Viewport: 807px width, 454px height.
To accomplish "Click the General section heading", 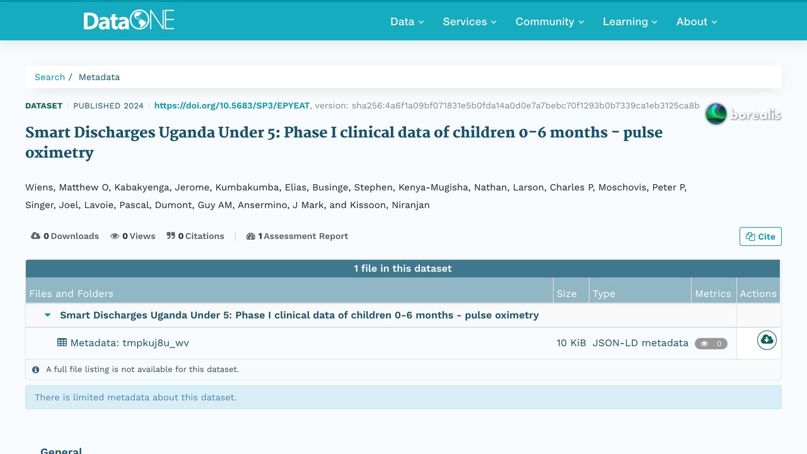I will tap(61, 450).
